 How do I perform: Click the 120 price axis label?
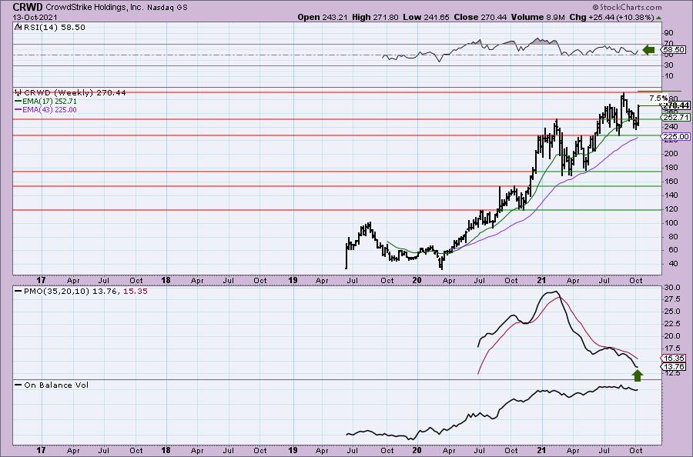[x=671, y=208]
